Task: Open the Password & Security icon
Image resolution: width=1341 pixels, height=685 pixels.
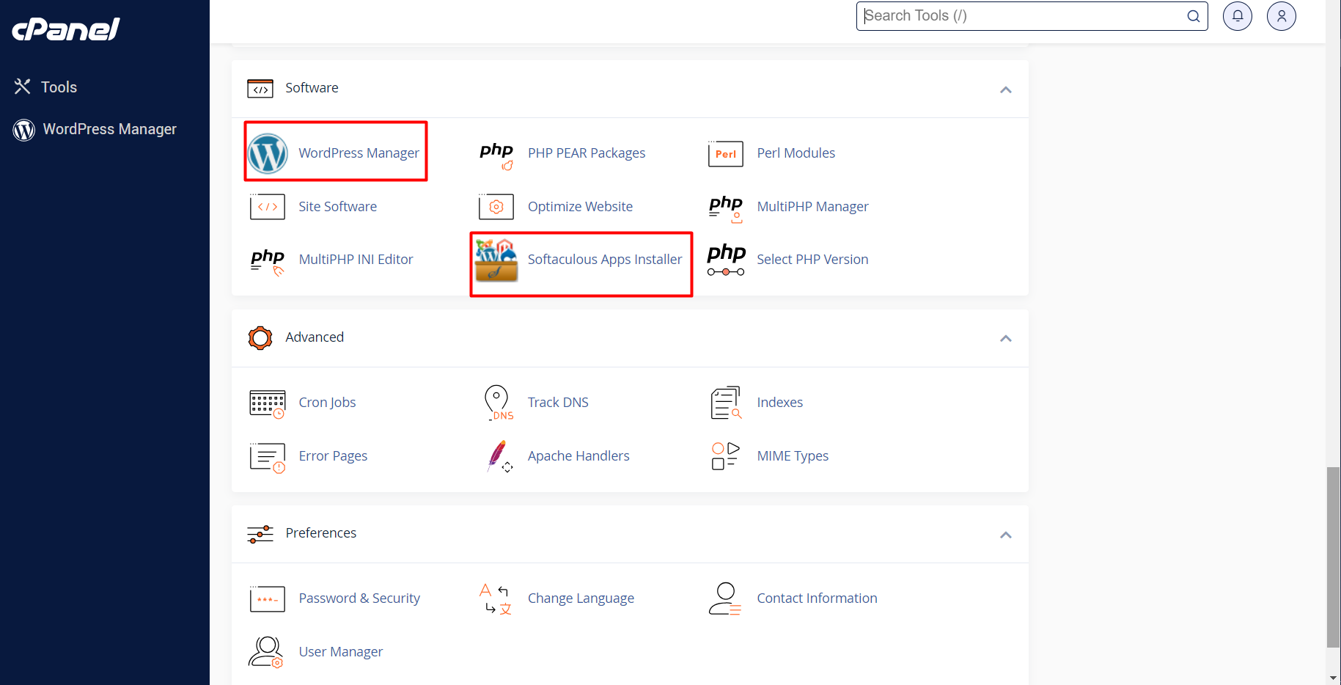Action: 268,598
